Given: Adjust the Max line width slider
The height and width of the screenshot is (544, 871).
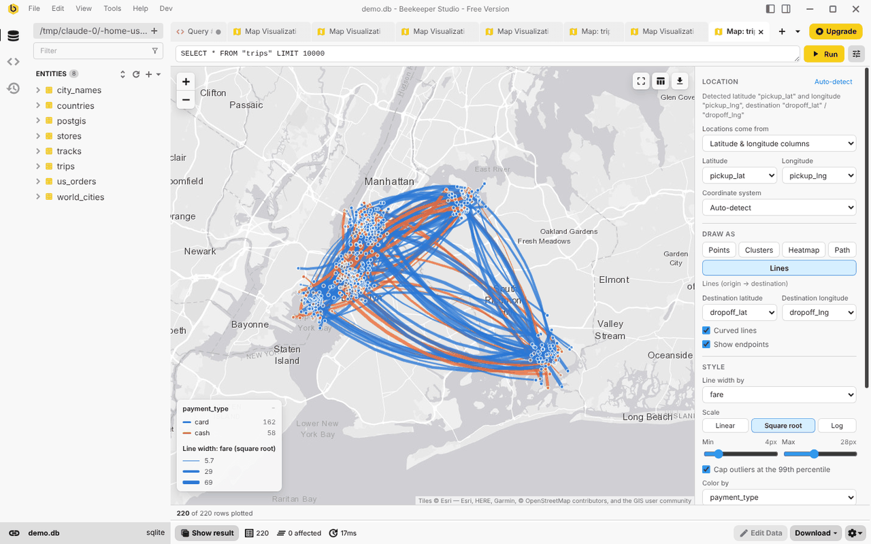Looking at the screenshot, I should click(819, 454).
